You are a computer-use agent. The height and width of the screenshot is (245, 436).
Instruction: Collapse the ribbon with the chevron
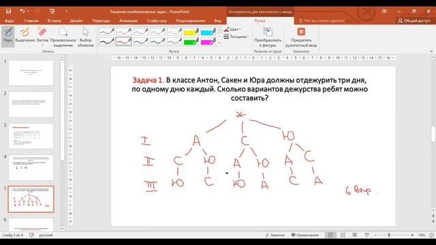(431, 52)
